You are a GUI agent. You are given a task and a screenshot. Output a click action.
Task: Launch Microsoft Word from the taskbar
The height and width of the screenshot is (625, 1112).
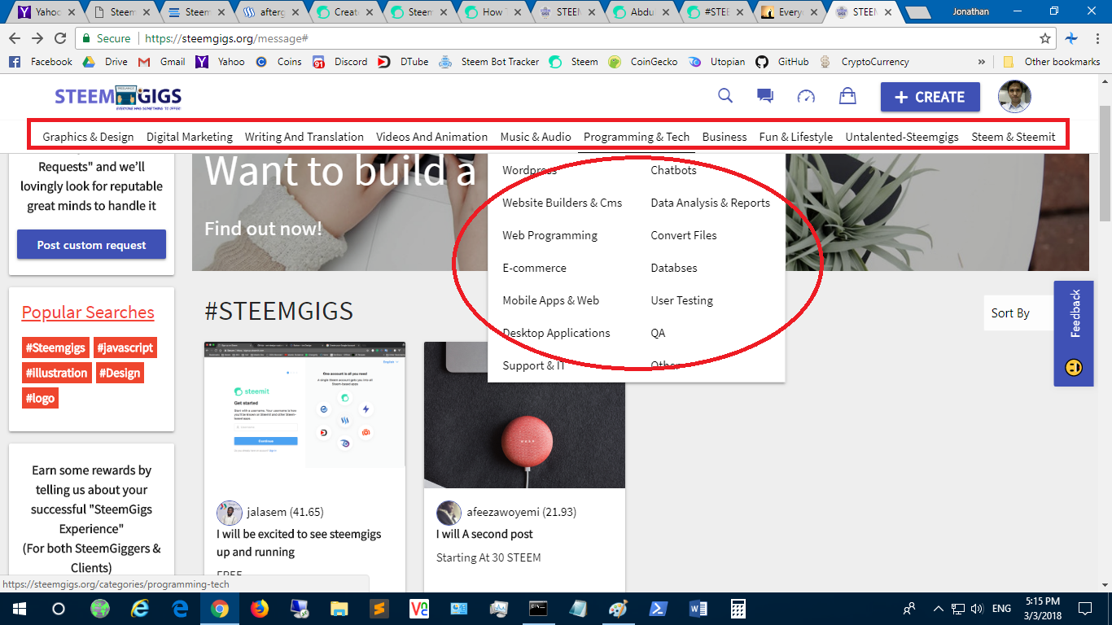[x=698, y=609]
